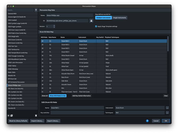Select the Hihat Shank Closed row

104,56
